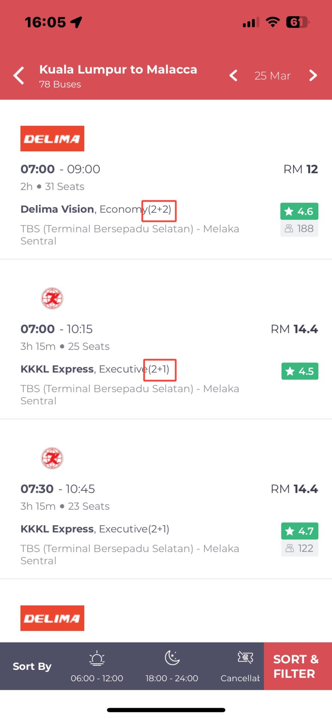Go to the next date
Viewport: 332px width, 719px height.
[x=313, y=76]
